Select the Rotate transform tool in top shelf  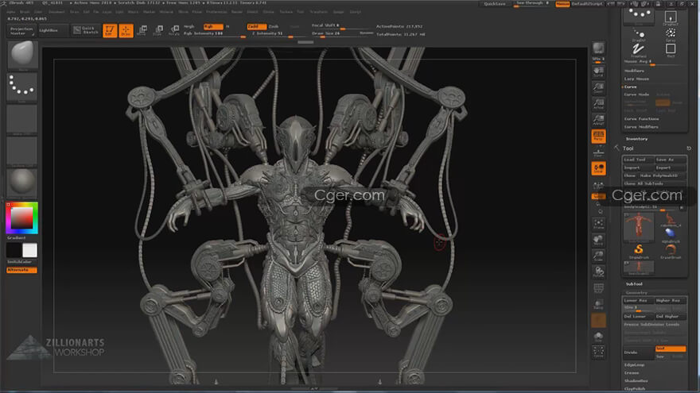174,30
